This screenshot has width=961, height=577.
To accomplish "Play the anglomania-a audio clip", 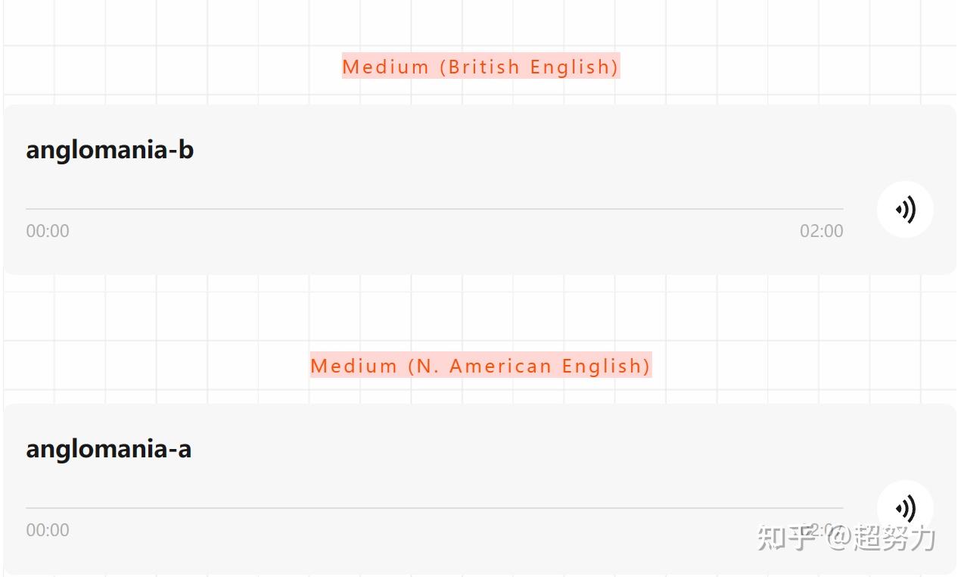I will click(x=905, y=508).
